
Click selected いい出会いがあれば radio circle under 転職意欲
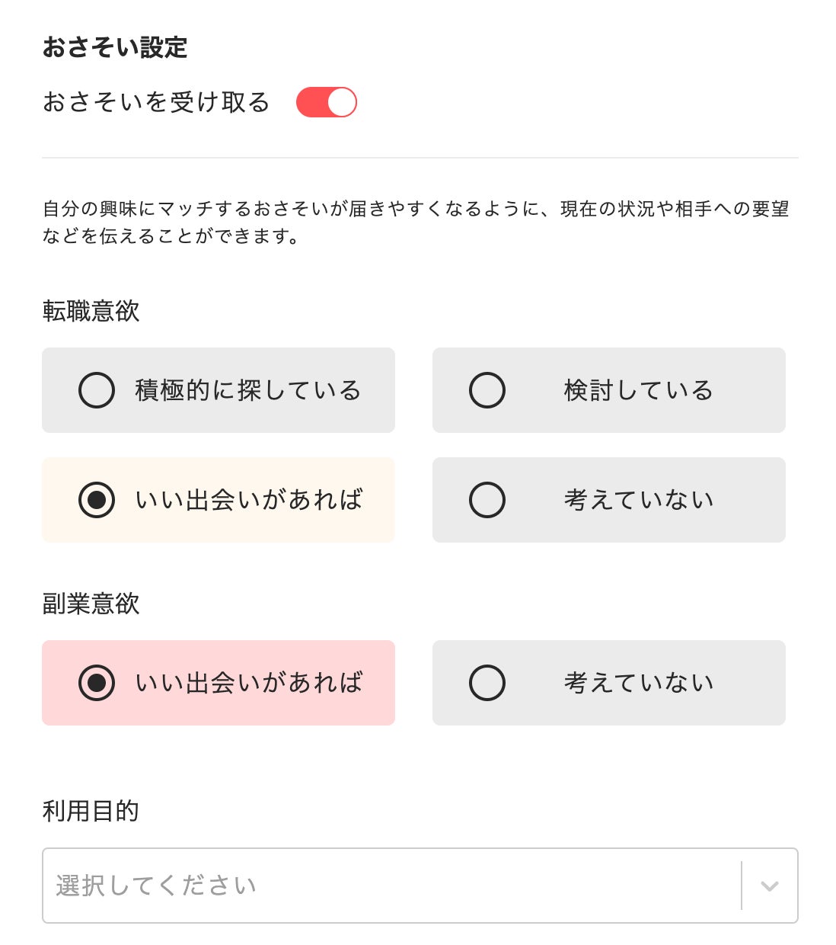pyautogui.click(x=97, y=500)
